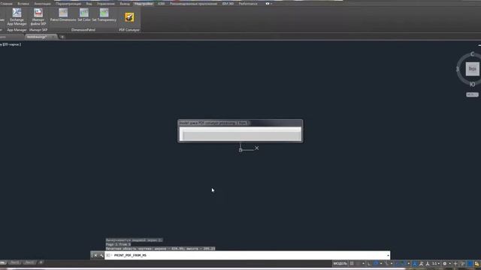Click the ViewCube south compass letter
The width and height of the screenshot is (481, 270).
tap(472, 84)
